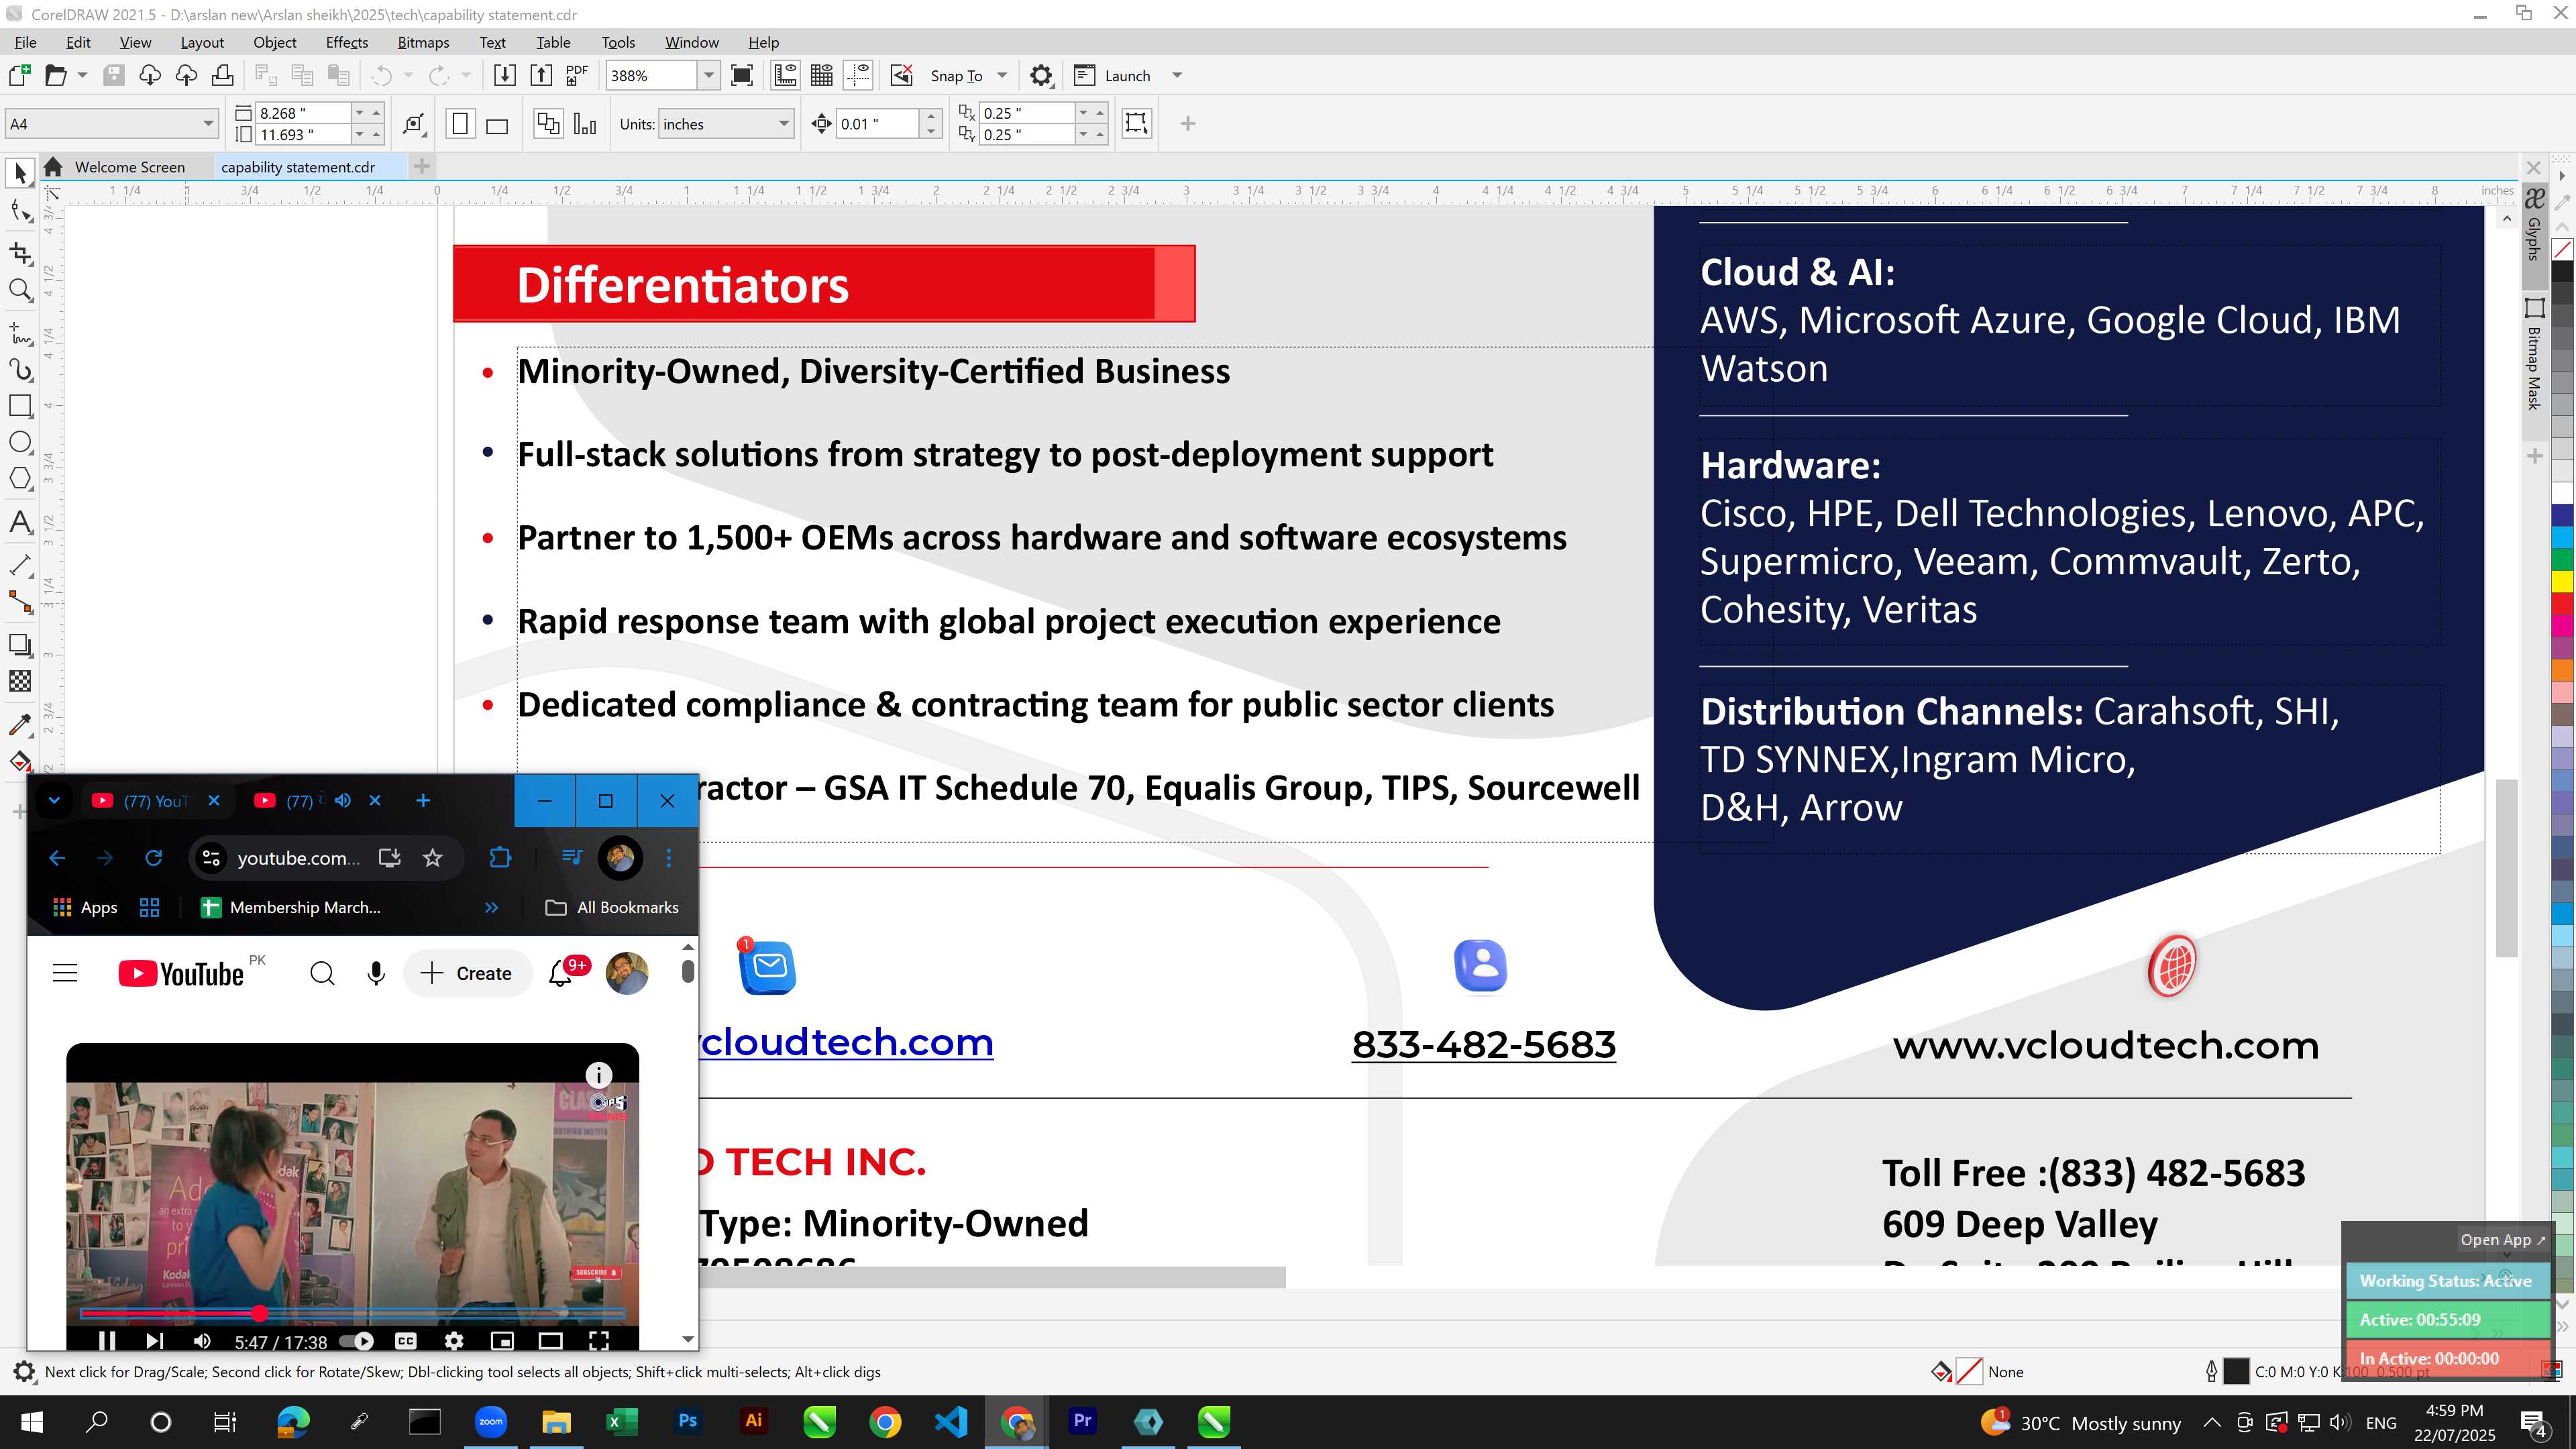Open the Layout menu
This screenshot has height=1449, width=2576.
(x=202, y=42)
